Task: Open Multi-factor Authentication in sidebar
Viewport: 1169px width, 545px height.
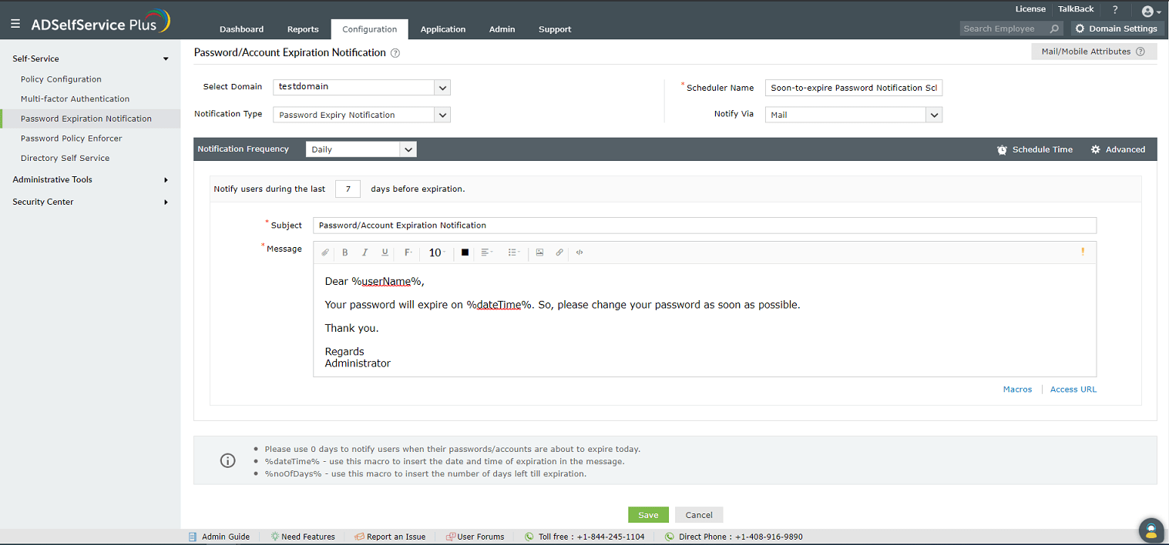Action: (75, 99)
